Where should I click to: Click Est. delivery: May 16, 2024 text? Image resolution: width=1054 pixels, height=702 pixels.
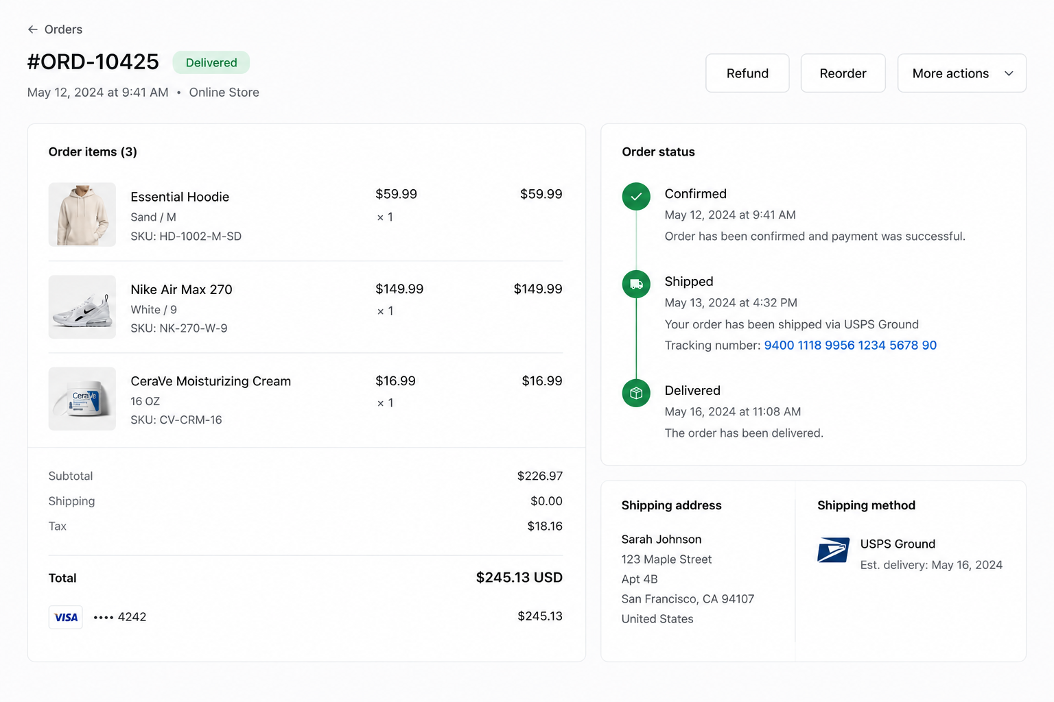931,565
